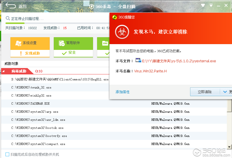Screen dimensions: 232x158
Task: Click the 系统设置 Windows flag icon
Action: tap(18, 43)
